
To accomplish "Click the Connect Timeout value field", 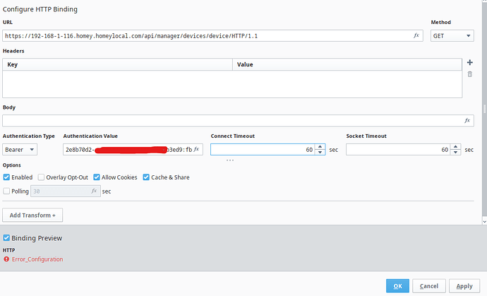I will [x=263, y=150].
